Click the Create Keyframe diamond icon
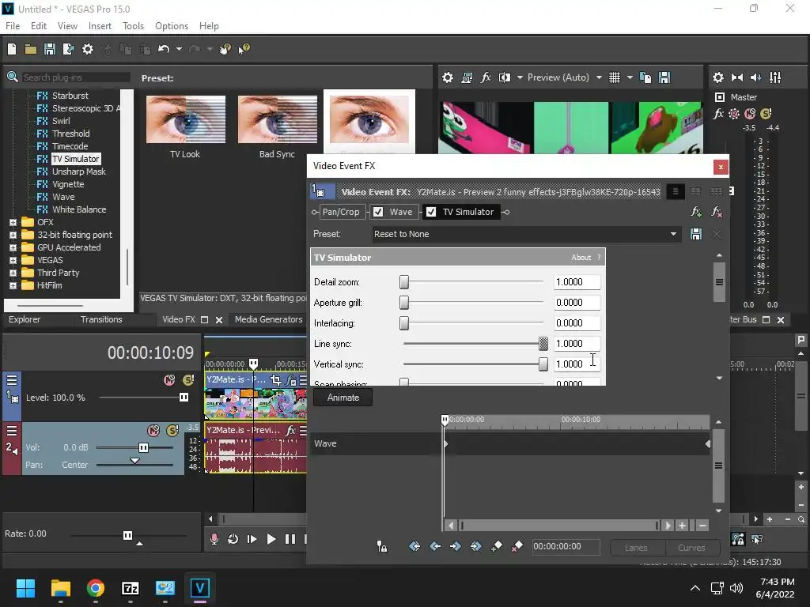This screenshot has width=810, height=607. click(497, 546)
